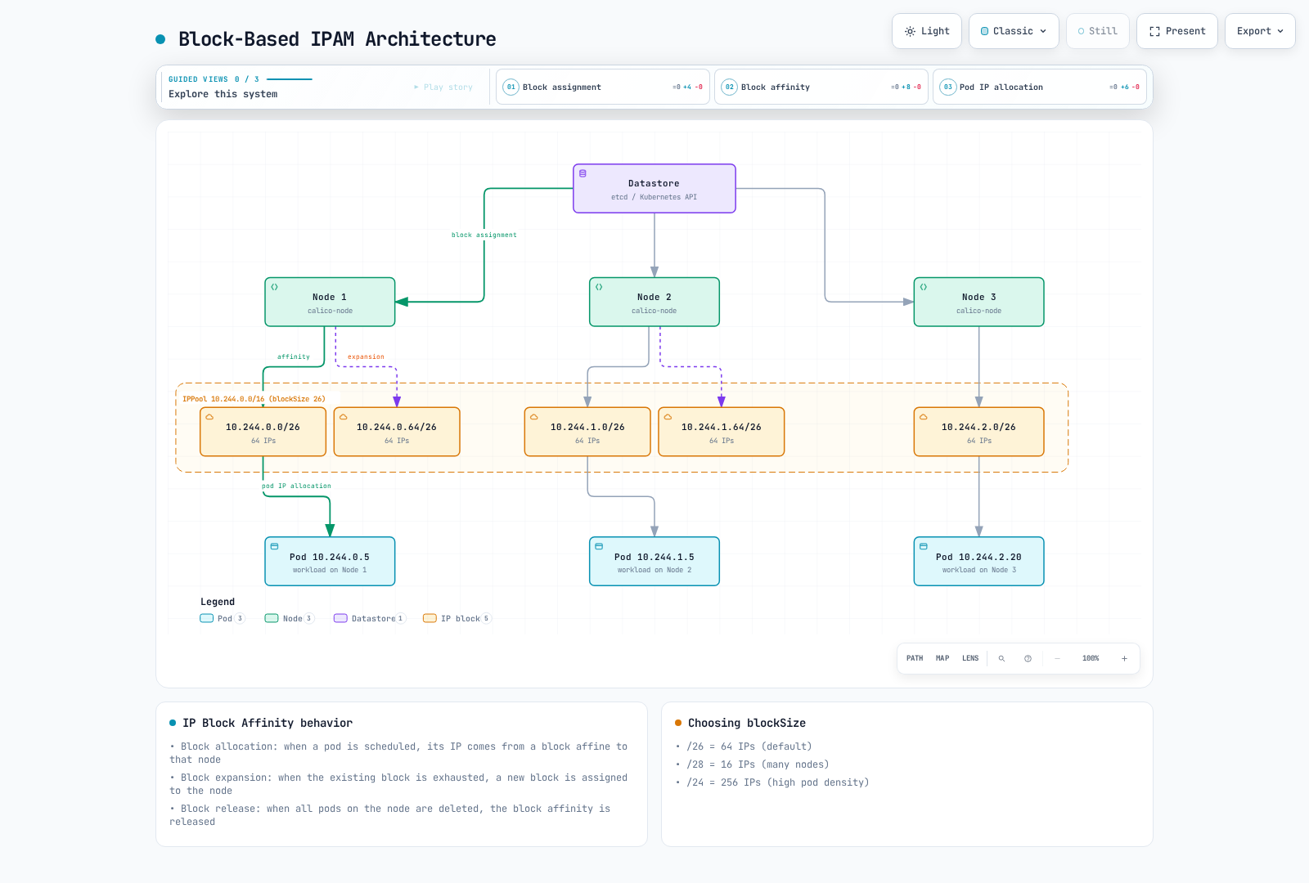Viewport: 1309px width, 883px height.
Task: Open the Export dropdown menu
Action: click(x=1260, y=31)
